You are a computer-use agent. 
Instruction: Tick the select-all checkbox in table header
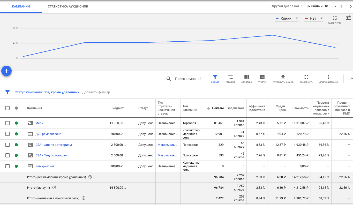pyautogui.click(x=7, y=108)
